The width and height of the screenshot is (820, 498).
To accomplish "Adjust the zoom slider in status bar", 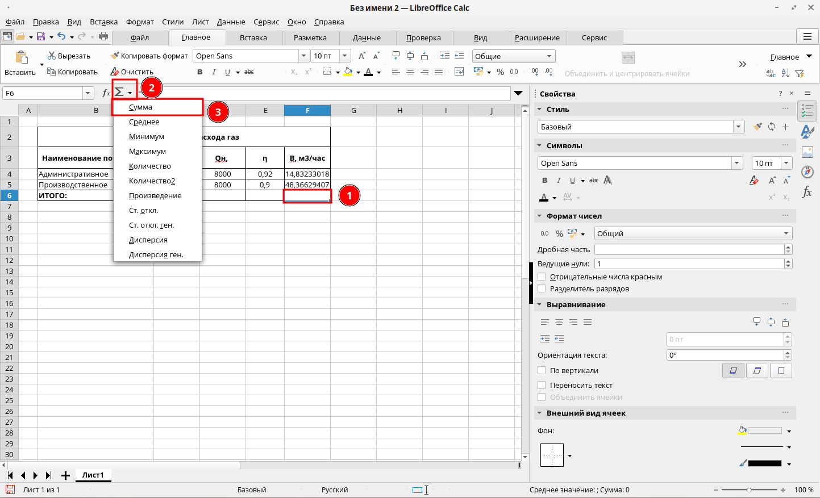I will tap(749, 490).
